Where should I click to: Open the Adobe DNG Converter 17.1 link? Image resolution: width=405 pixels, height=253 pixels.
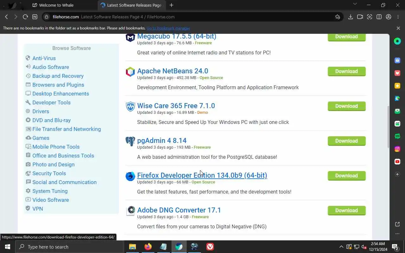click(x=179, y=210)
